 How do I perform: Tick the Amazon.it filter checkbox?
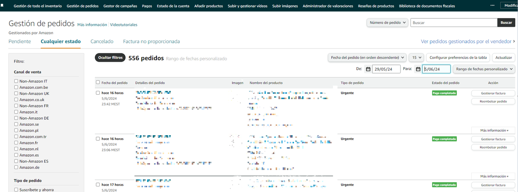[16, 112]
